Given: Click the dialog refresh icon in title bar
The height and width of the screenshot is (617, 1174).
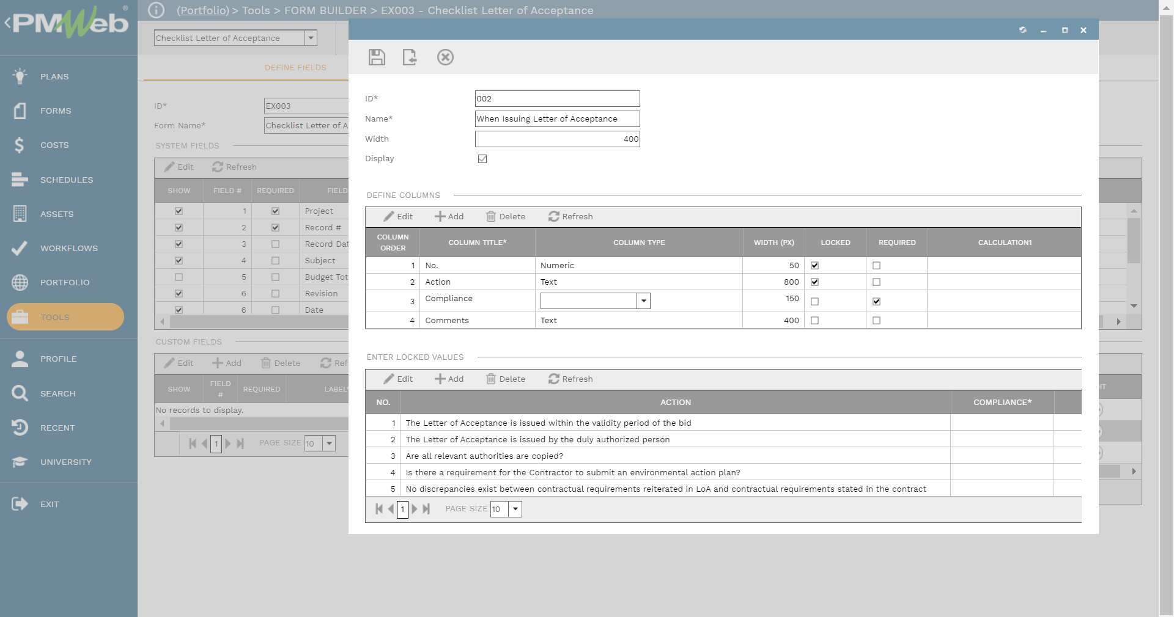Looking at the screenshot, I should click(x=1022, y=30).
